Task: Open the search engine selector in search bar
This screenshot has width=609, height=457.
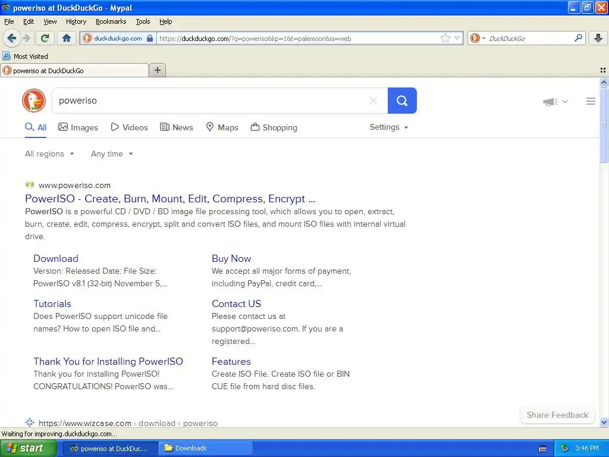Action: click(x=478, y=39)
